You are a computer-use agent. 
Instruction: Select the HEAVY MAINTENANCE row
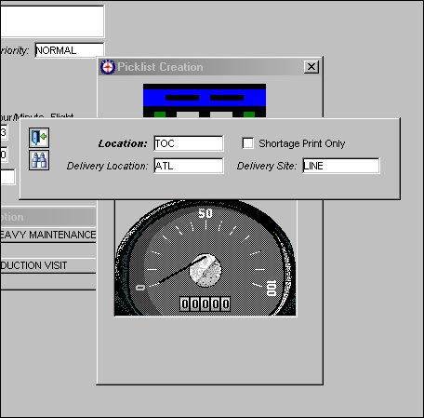(48, 235)
